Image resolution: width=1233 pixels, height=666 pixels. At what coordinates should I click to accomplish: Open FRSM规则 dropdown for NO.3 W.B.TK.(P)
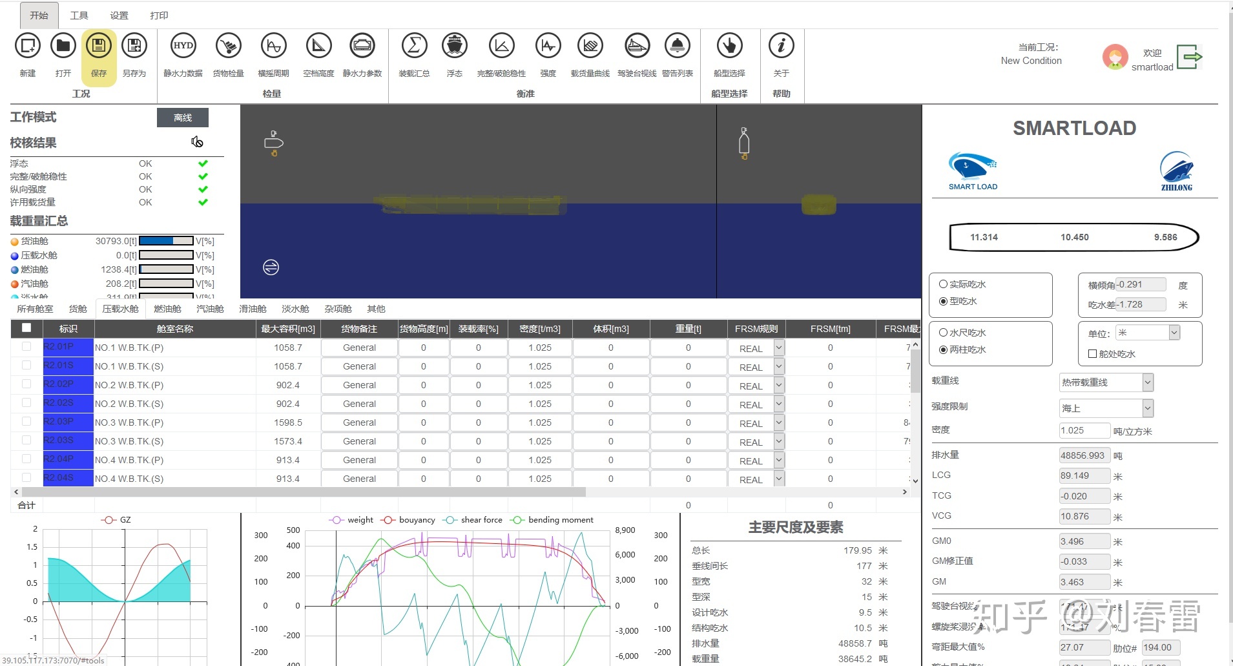(756, 423)
